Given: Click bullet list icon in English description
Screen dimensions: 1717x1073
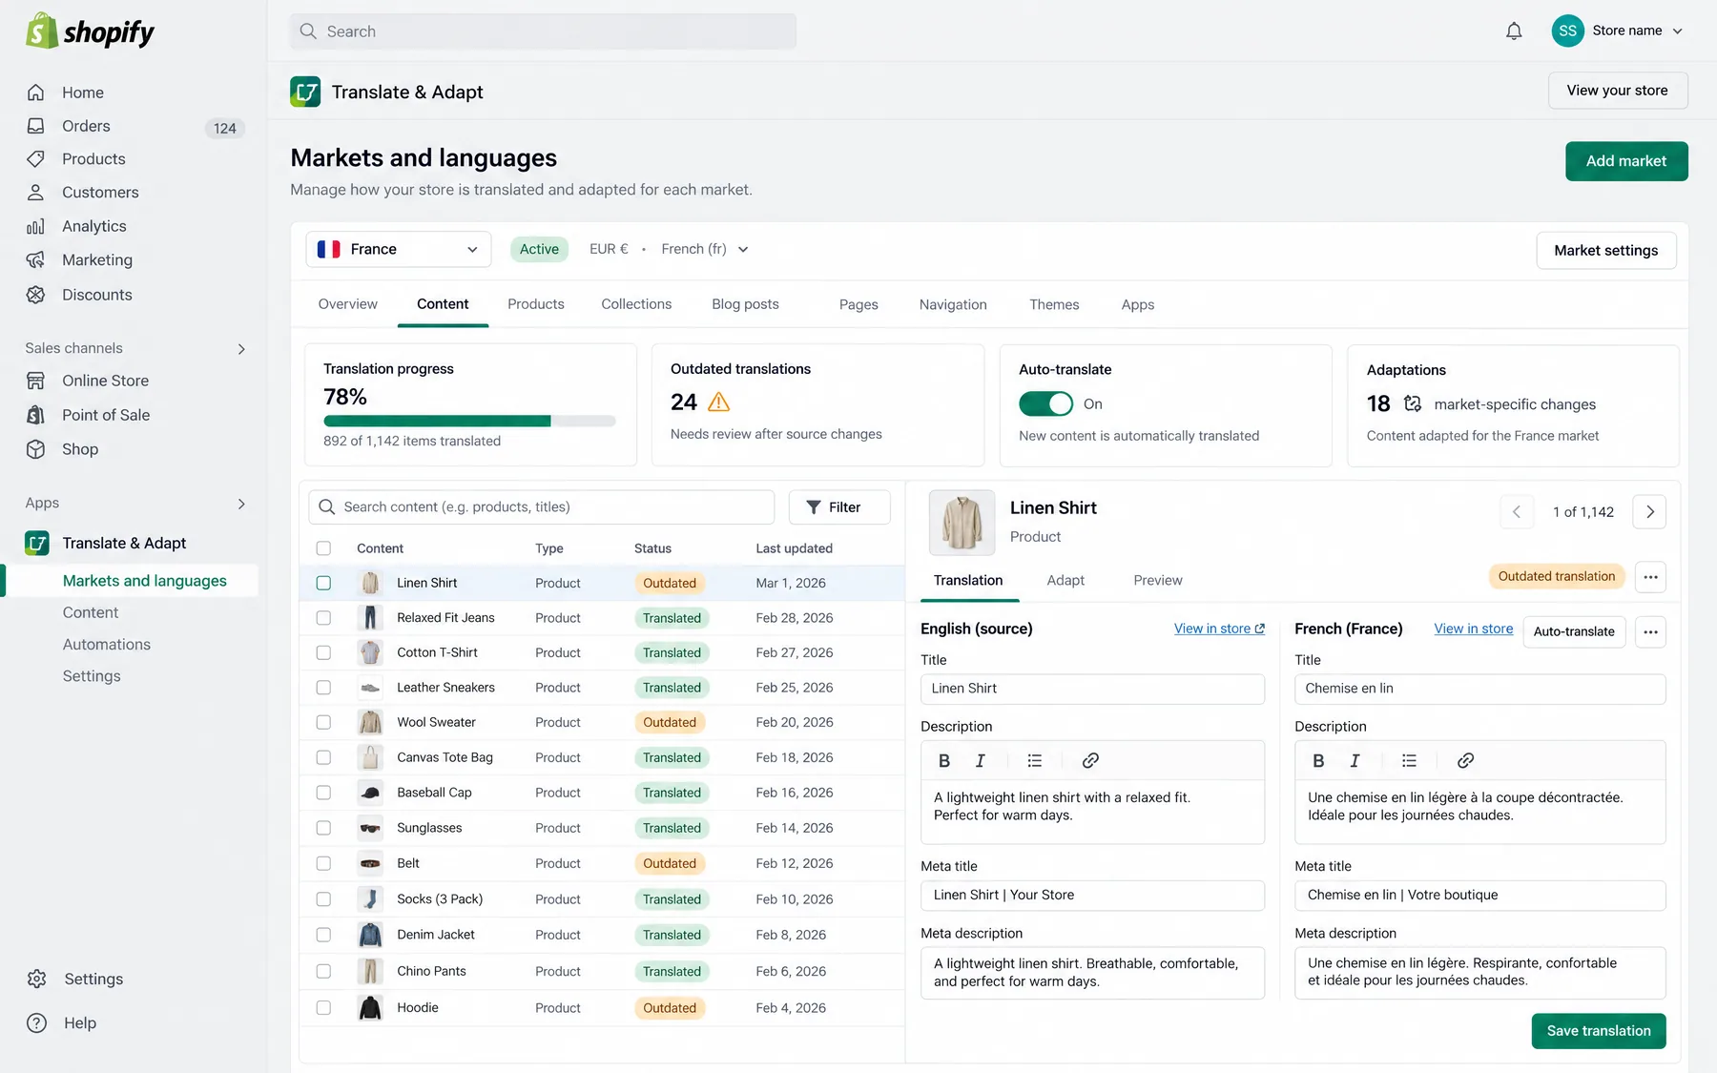Looking at the screenshot, I should click(x=1035, y=760).
